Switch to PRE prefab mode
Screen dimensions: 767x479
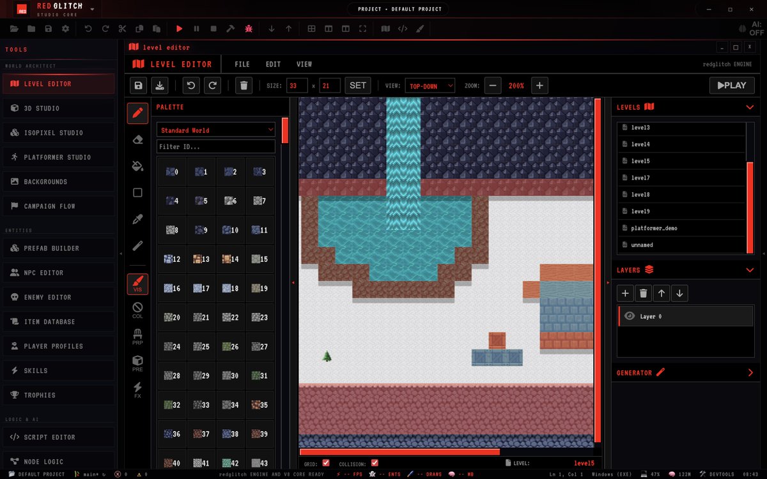[x=137, y=364]
